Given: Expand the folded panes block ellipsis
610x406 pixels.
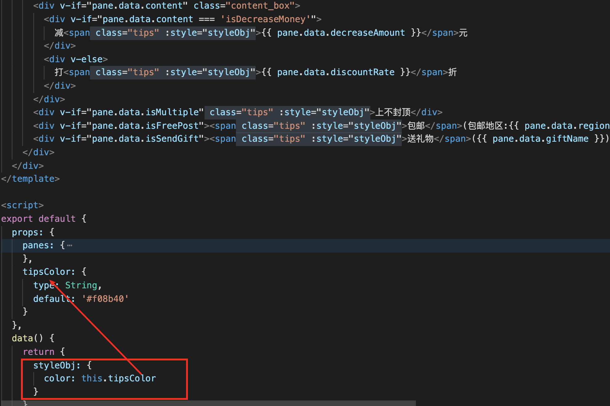Looking at the screenshot, I should (70, 246).
